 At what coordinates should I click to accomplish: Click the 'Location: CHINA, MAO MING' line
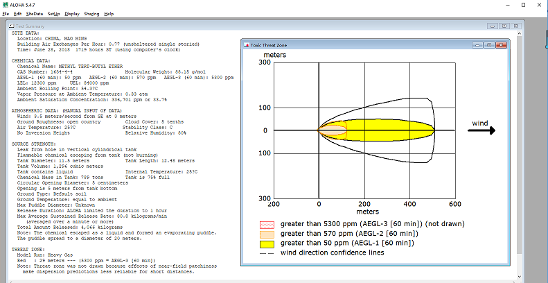pos(52,38)
